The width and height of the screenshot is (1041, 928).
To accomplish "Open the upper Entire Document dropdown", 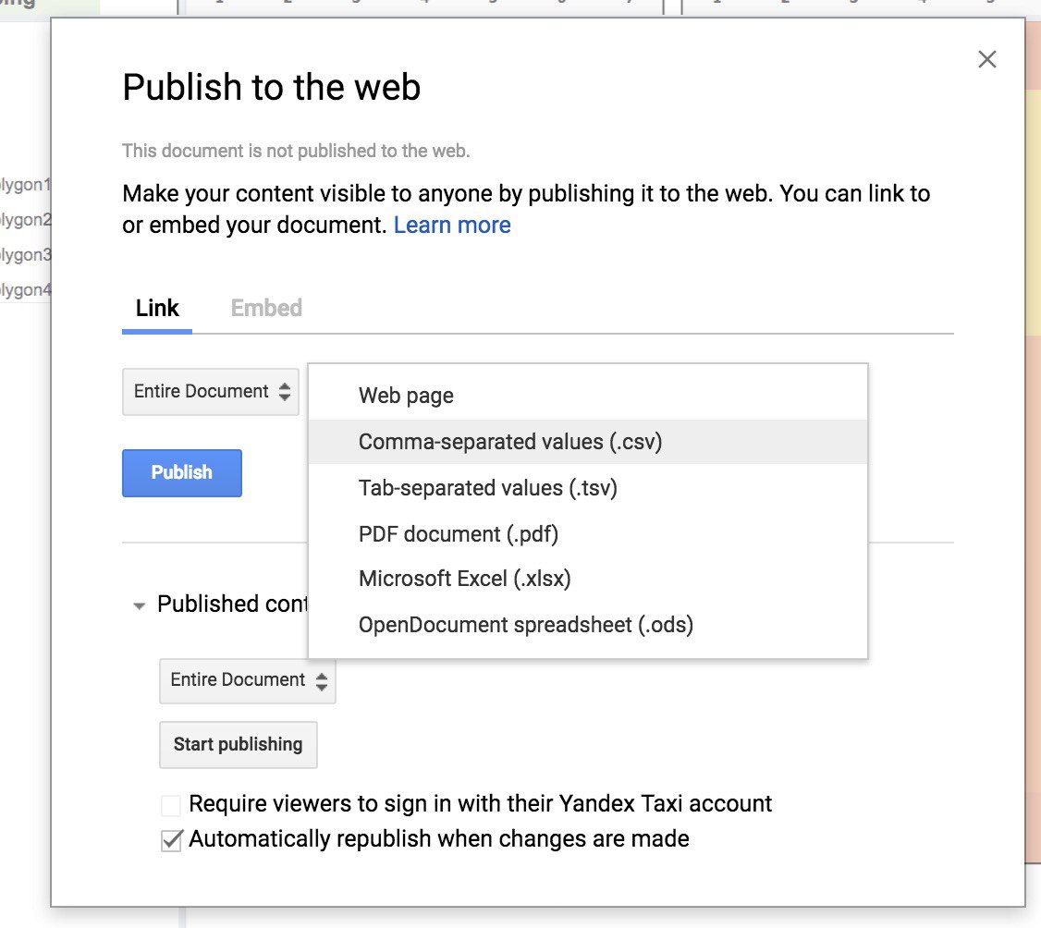I will click(210, 392).
